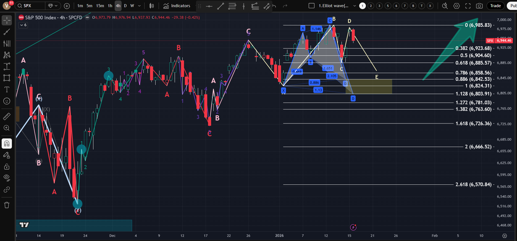
Task: Select the XABCD patterns tool
Action: click(x=7, y=55)
